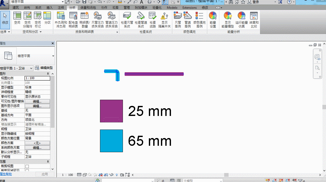This screenshot has width=326, height=182.
Task: Close the 属性 properties palette
Action: 53,43
